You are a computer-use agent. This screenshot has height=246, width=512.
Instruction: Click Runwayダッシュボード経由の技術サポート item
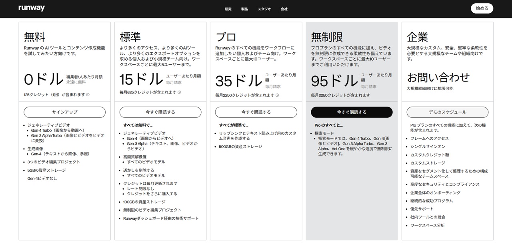(161, 218)
